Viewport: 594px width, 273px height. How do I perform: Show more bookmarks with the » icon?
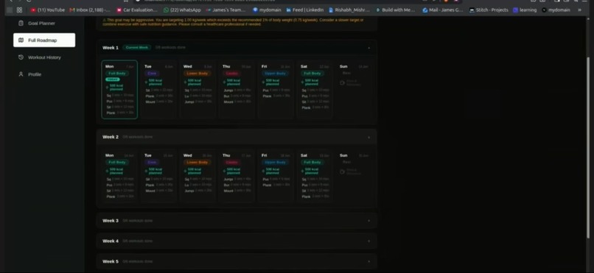pyautogui.click(x=579, y=10)
